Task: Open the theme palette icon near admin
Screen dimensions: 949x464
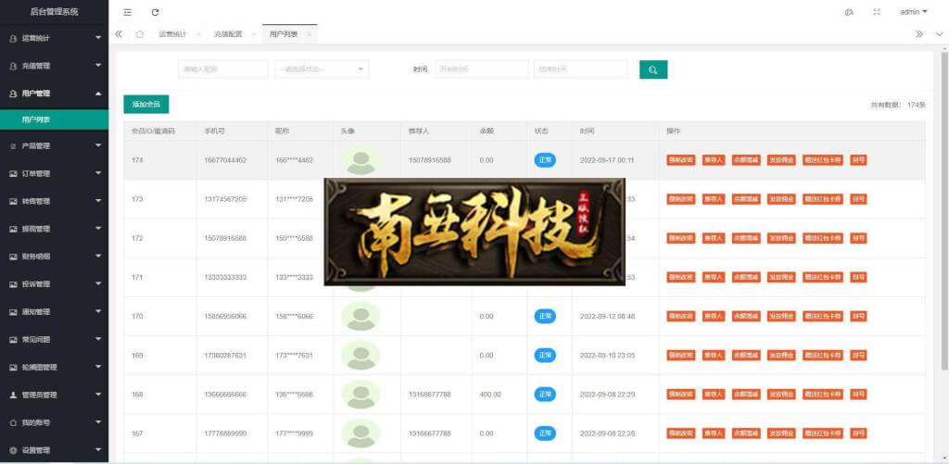Action: 849,12
